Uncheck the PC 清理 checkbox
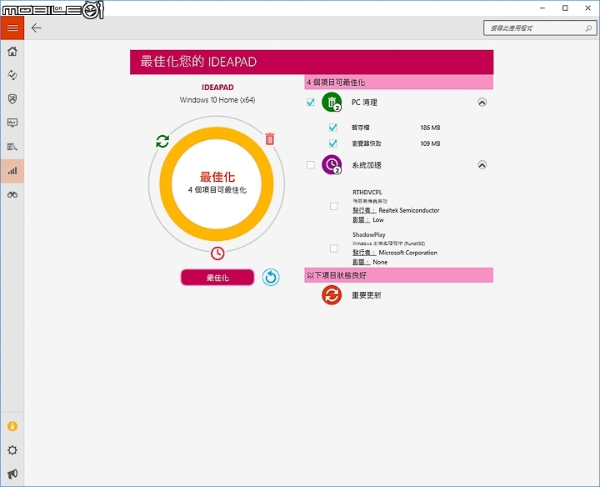This screenshot has height=487, width=600. coord(311,103)
